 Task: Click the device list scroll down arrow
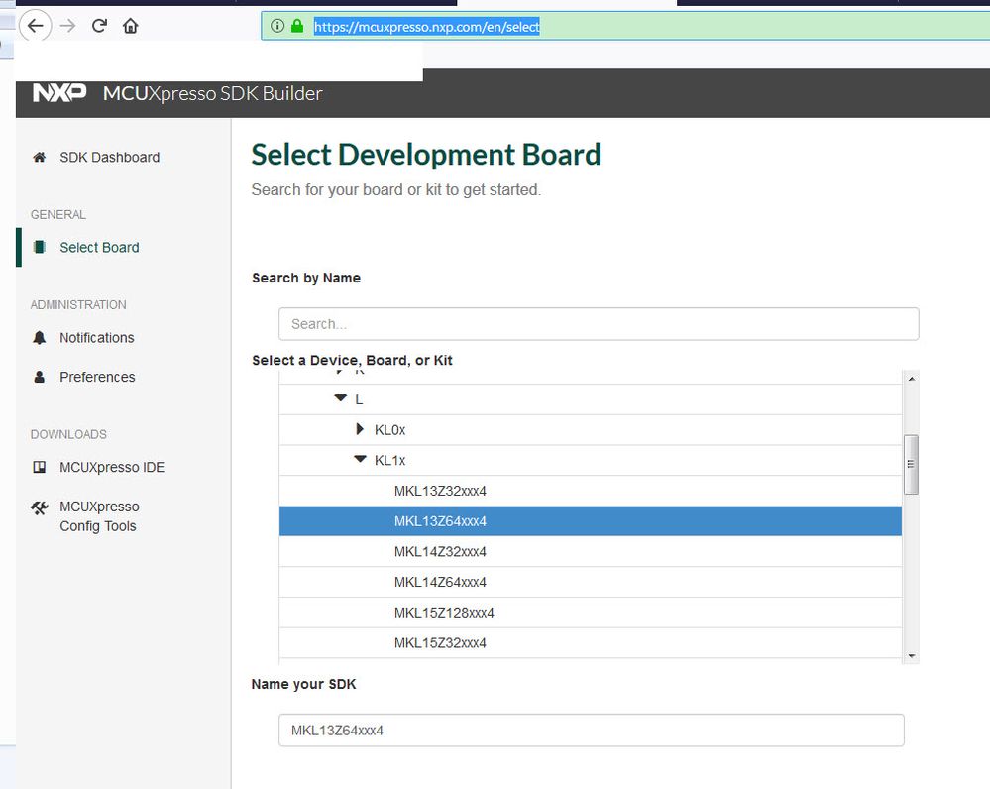coord(911,656)
